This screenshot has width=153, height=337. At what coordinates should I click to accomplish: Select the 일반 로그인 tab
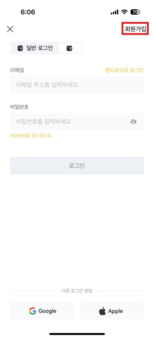35,48
